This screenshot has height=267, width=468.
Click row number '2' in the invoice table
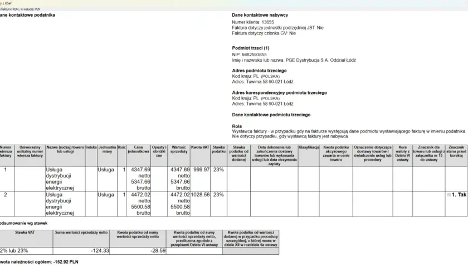(6, 195)
